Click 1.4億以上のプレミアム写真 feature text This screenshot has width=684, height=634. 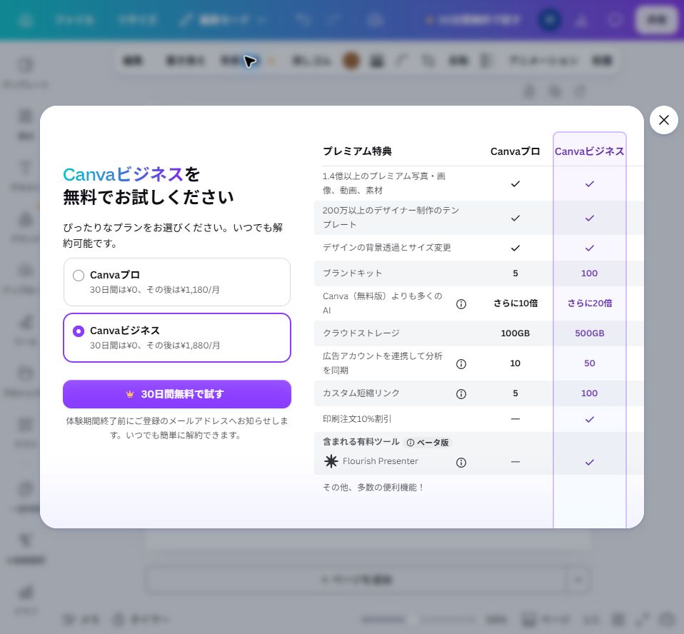[x=384, y=183]
